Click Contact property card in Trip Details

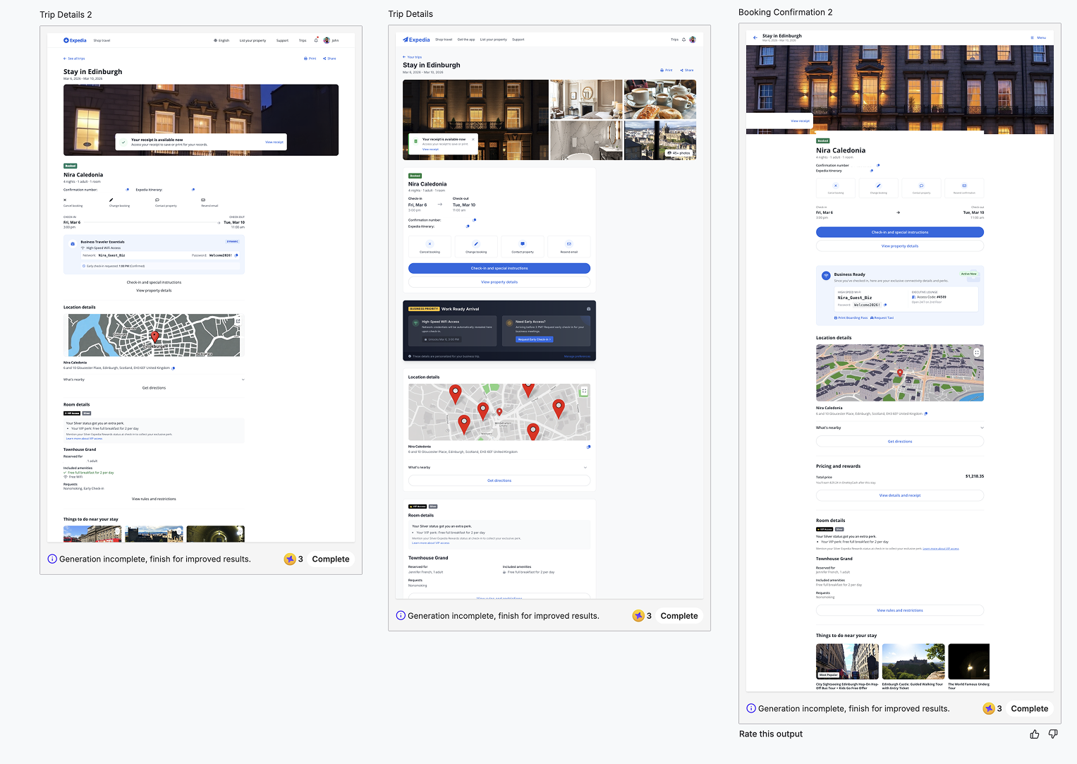tap(523, 247)
